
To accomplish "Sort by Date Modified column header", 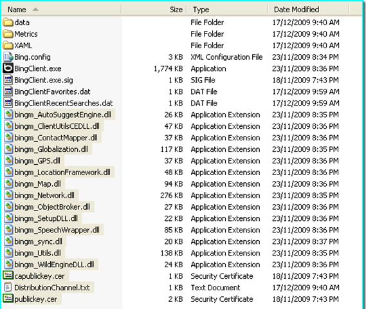I will [308, 10].
